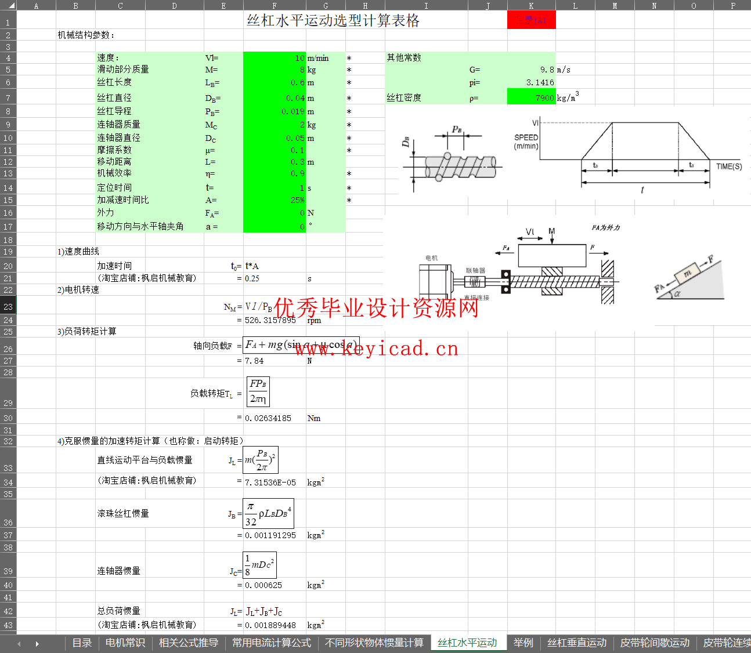Viewport: 751px width, 653px height.
Task: Switch to the 电机常识 sheet tab
Action: pyautogui.click(x=125, y=643)
